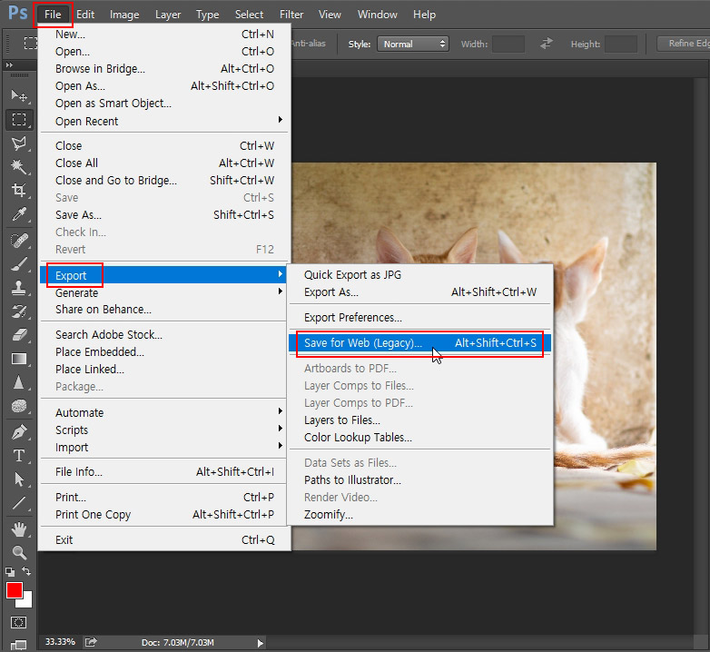This screenshot has width=710, height=652.
Task: Select the Brush tool
Action: [x=18, y=264]
